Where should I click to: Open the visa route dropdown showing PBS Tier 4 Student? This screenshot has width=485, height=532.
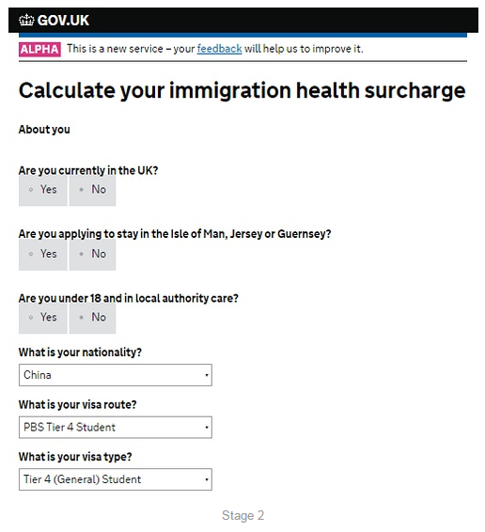[116, 427]
